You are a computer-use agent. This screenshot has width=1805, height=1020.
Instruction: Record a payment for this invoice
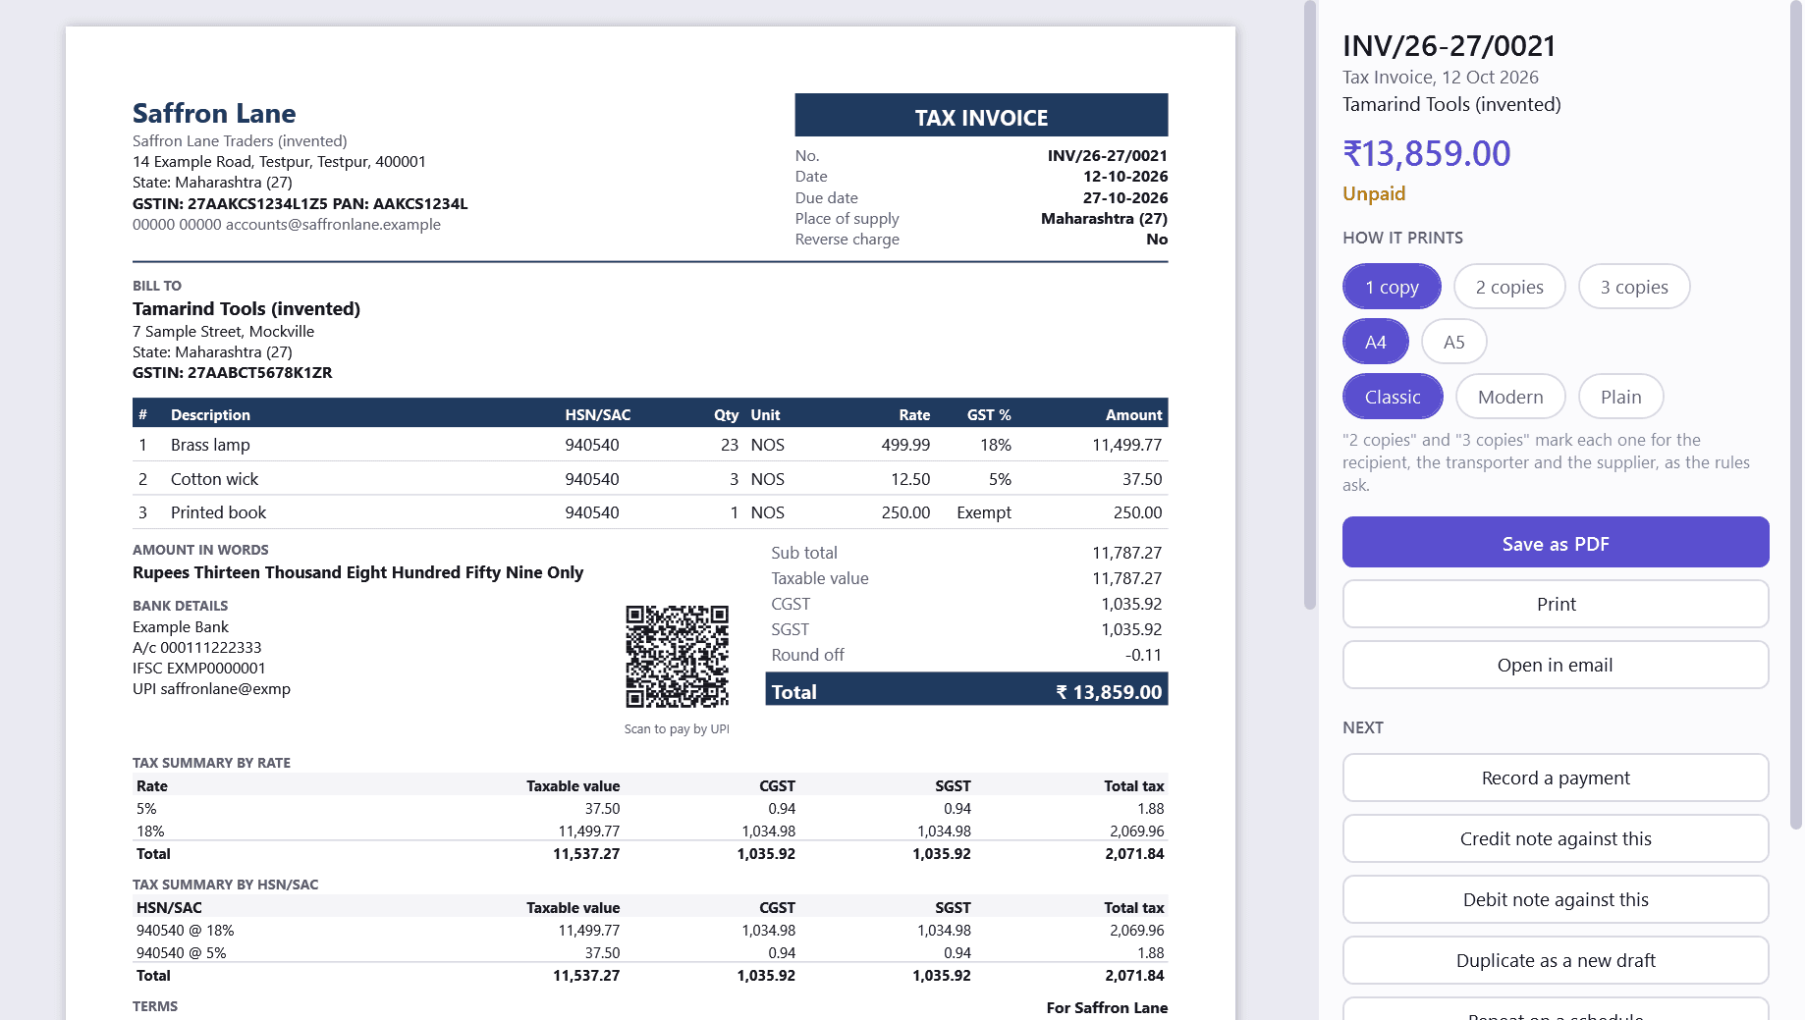(1556, 778)
